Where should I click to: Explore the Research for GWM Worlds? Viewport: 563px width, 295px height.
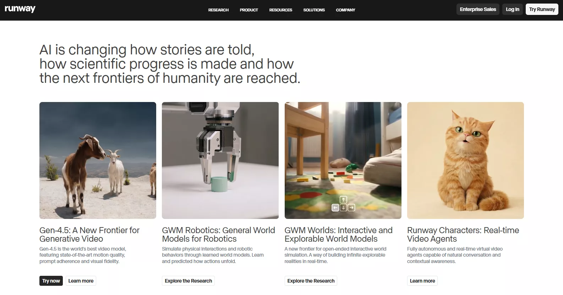pyautogui.click(x=311, y=281)
